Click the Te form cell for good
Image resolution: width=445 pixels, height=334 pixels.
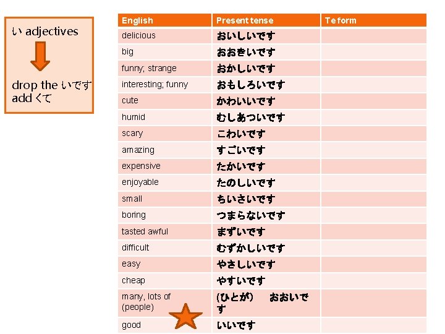pos(374,325)
